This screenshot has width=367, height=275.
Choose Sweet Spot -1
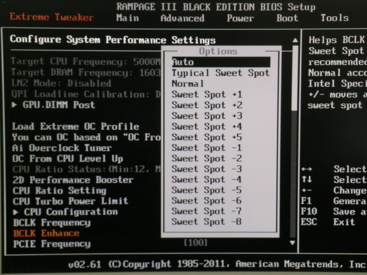tap(207, 148)
